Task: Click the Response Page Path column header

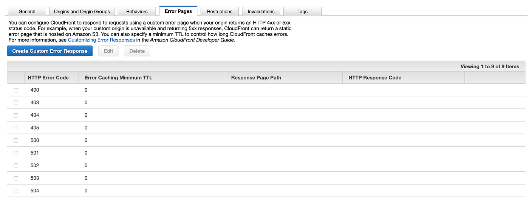Action: pos(284,77)
